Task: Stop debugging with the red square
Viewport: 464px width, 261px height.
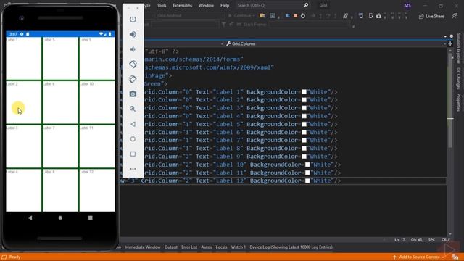Action: tap(295, 15)
